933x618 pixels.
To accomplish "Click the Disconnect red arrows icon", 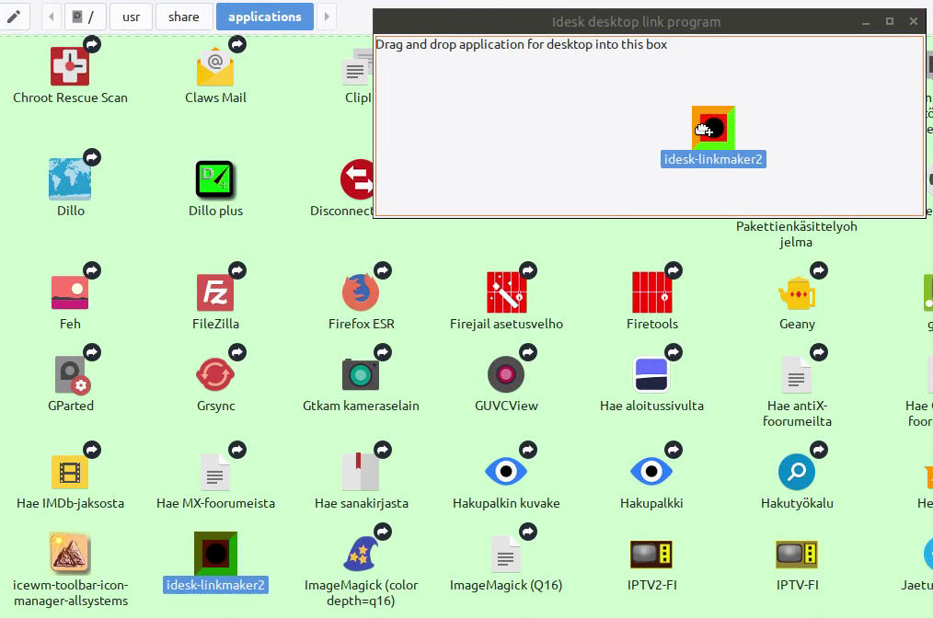I will [x=356, y=179].
